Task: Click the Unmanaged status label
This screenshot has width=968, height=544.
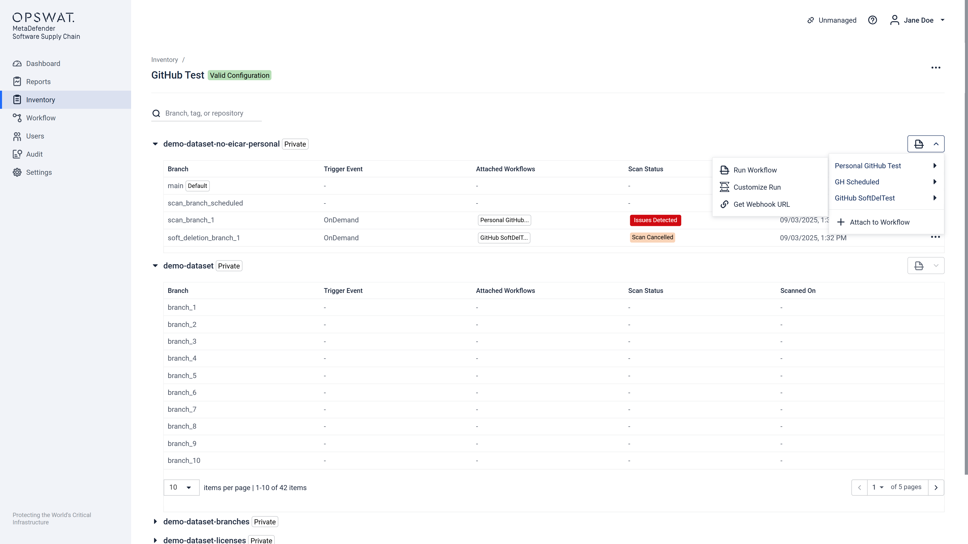Action: point(837,20)
